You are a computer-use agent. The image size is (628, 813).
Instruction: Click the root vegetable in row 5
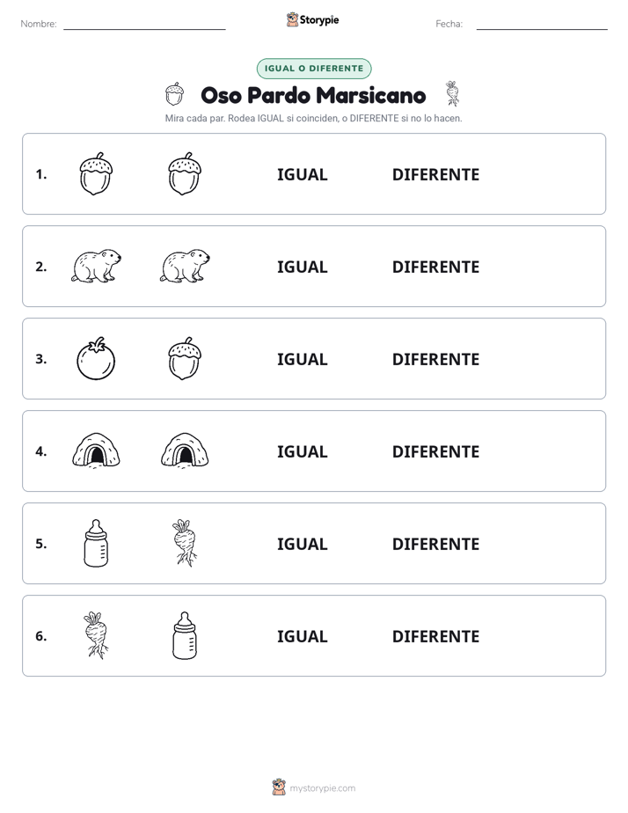(x=185, y=543)
